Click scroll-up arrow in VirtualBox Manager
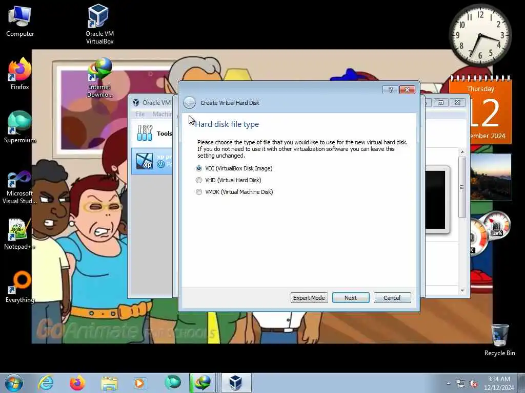 tap(462, 152)
